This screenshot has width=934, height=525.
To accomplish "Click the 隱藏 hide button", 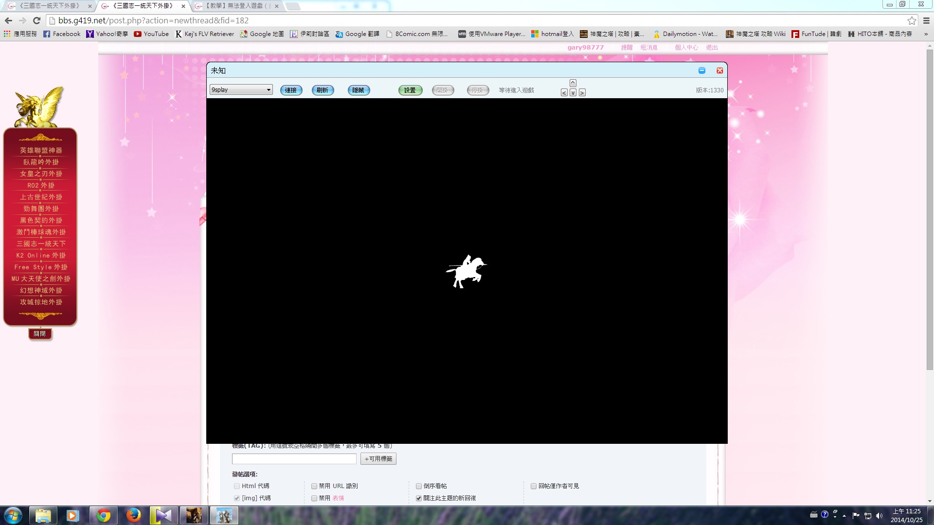I will point(359,90).
